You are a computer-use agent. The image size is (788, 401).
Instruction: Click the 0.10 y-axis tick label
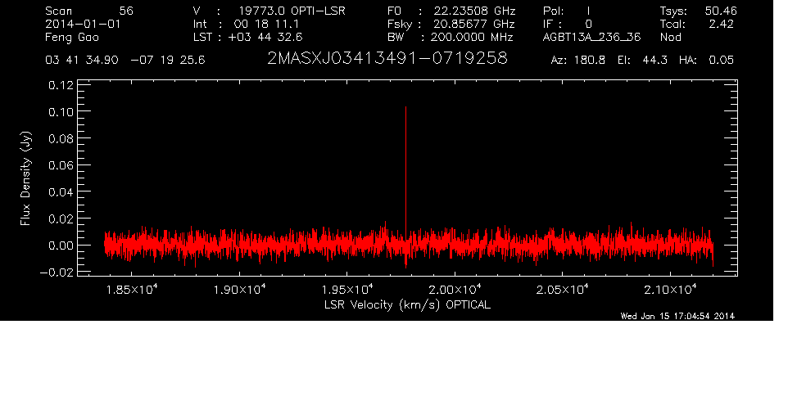(x=61, y=112)
